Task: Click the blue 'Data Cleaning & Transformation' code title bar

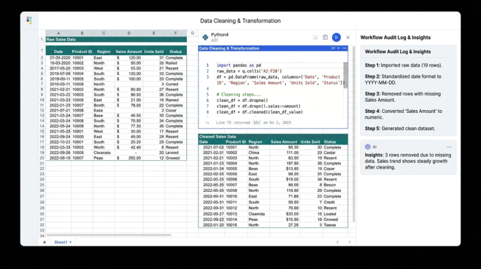Action: pos(273,48)
